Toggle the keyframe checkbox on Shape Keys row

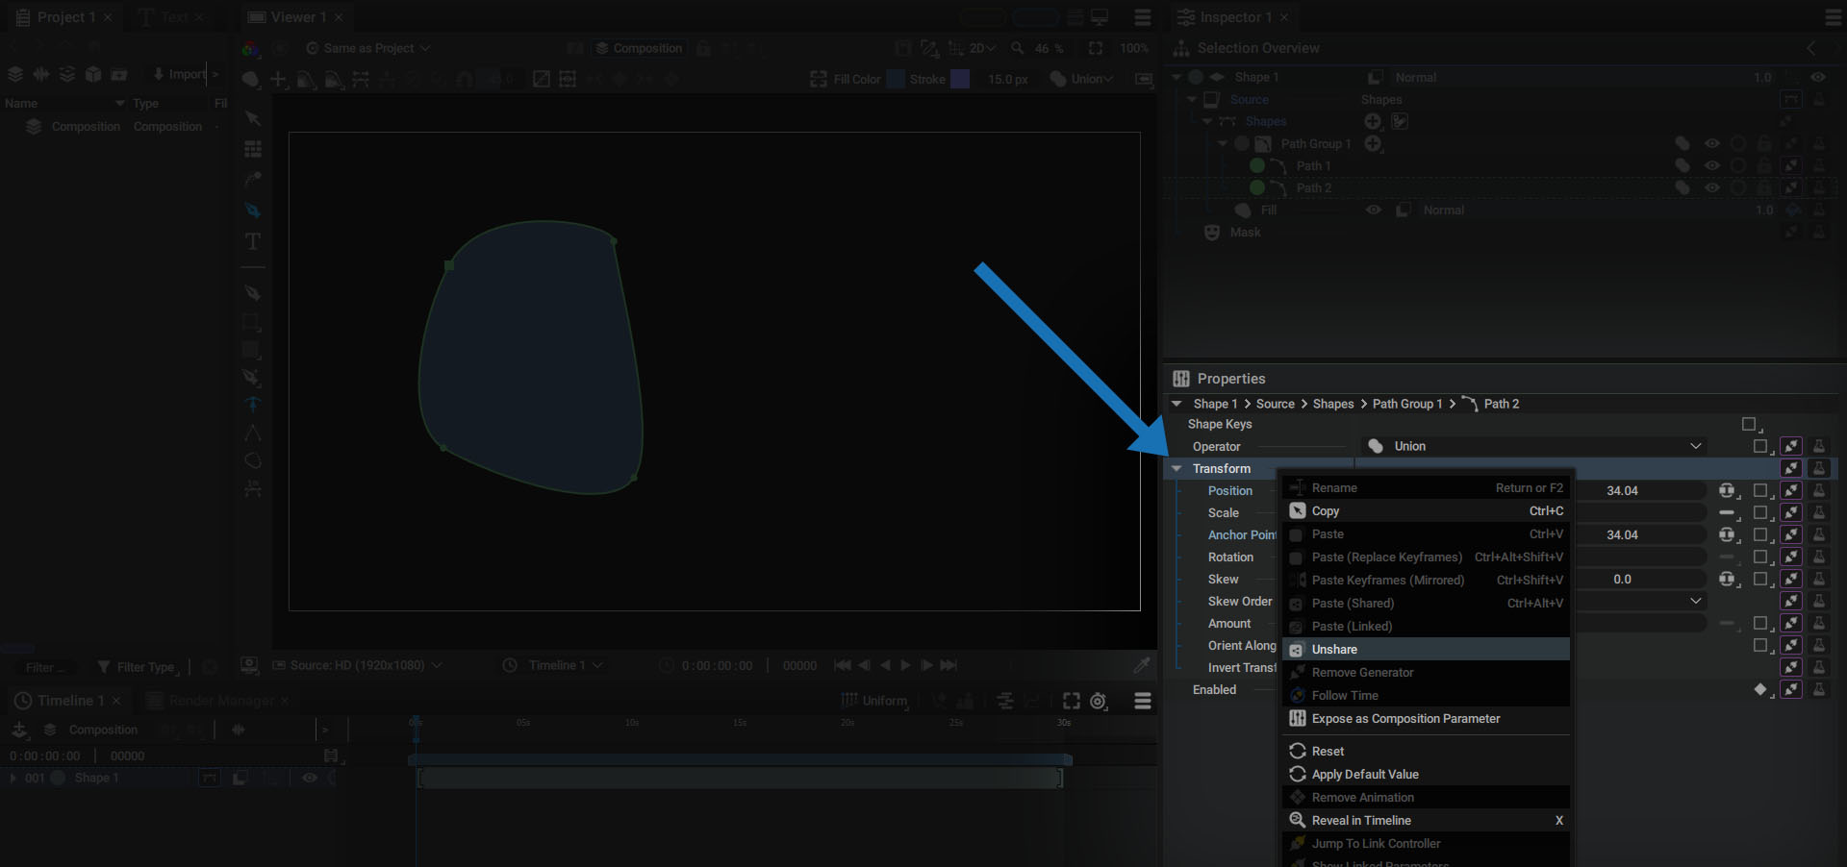(x=1749, y=424)
